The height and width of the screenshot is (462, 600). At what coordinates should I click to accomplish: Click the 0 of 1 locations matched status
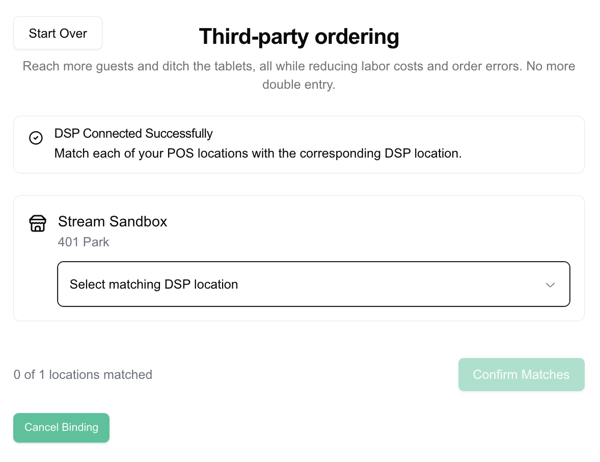83,375
